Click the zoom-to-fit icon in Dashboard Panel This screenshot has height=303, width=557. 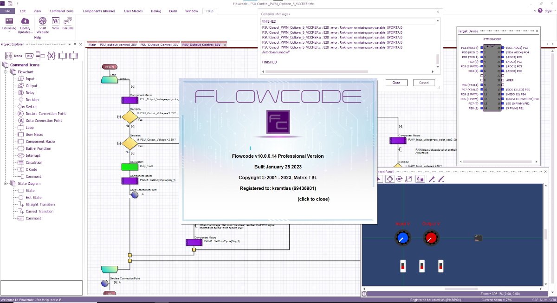click(x=409, y=179)
